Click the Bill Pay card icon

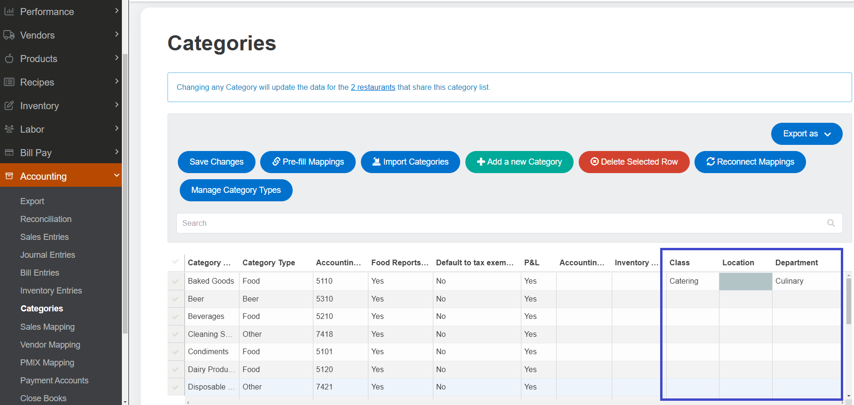tap(9, 152)
